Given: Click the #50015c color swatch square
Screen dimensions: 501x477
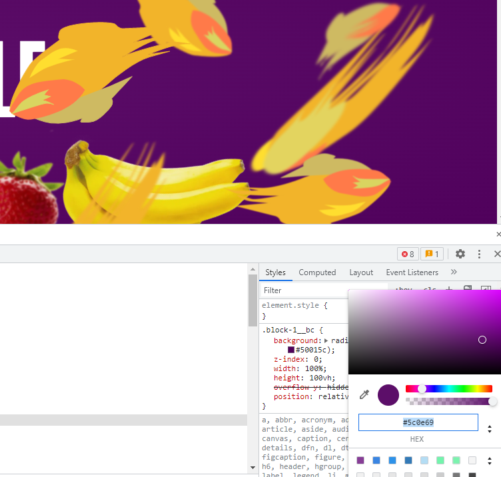Looking at the screenshot, I should tap(290, 350).
